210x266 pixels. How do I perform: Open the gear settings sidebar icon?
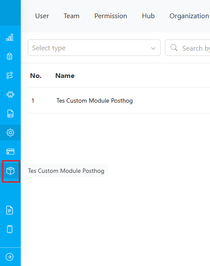coord(10,133)
